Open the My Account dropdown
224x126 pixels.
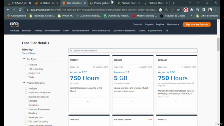pyautogui.click(x=173, y=24)
